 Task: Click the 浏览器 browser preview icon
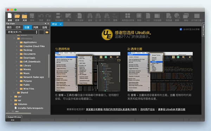[x=169, y=17]
